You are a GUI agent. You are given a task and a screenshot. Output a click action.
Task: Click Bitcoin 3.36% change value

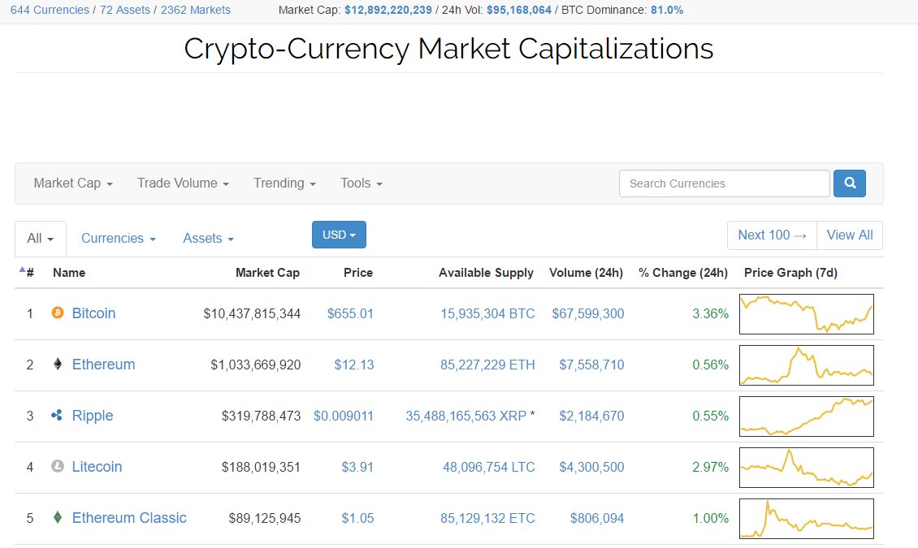(x=711, y=313)
